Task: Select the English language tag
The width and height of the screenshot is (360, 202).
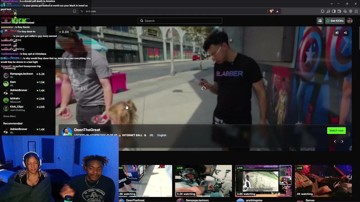Action: [162, 135]
